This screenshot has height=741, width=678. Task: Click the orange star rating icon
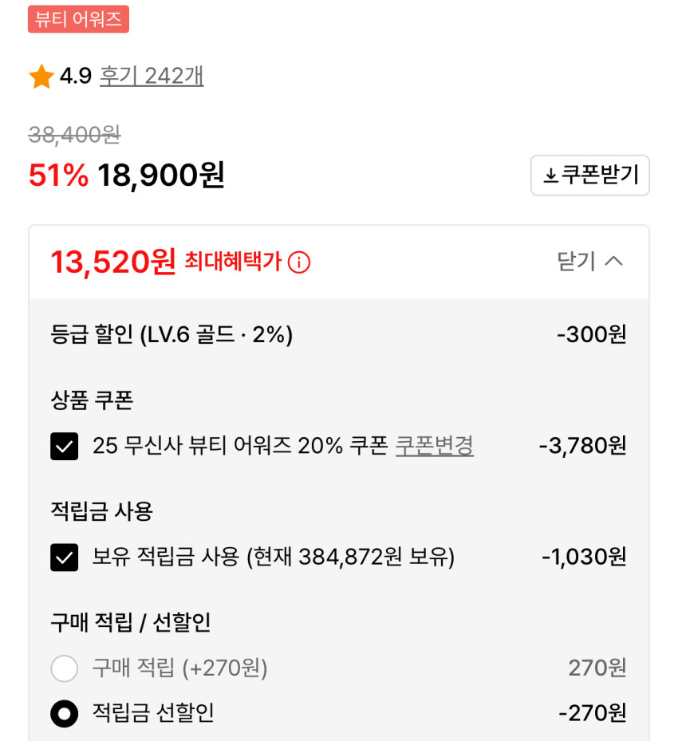point(41,77)
